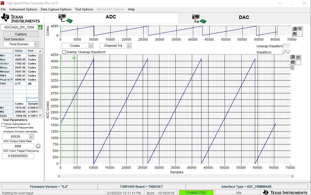Open the Help menu
This screenshot has width=311, height=195.
click(131, 9)
